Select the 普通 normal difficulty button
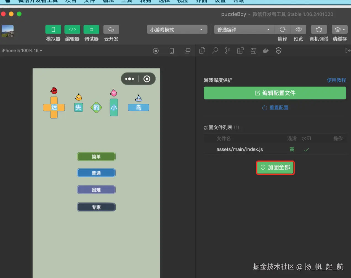 click(96, 173)
